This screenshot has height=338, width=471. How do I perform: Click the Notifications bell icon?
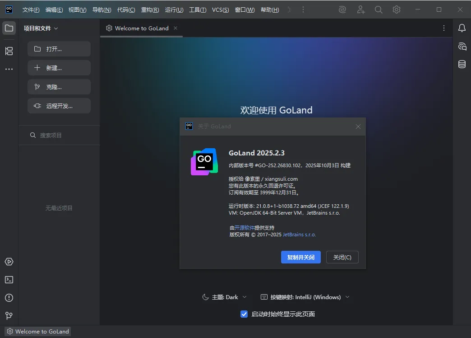462,28
